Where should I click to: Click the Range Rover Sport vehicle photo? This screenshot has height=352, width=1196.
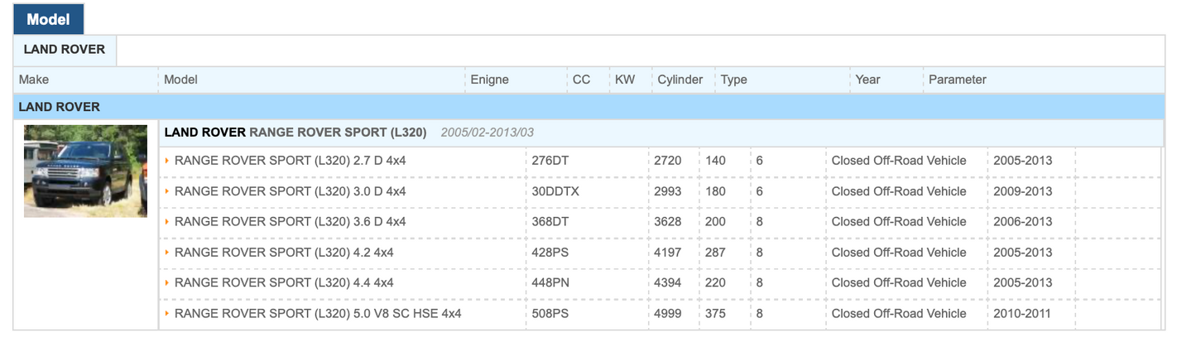pyautogui.click(x=85, y=171)
